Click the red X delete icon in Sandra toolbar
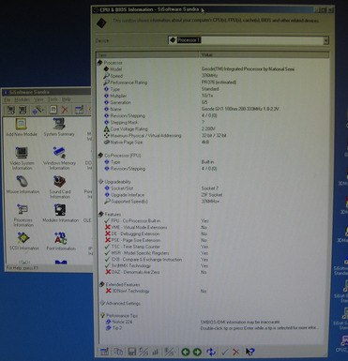 tap(65, 110)
